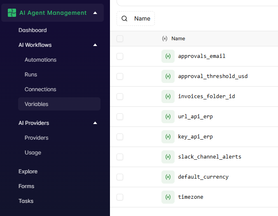The image size is (278, 216).
Task: Open the url_api_erp variable
Action: 195,117
